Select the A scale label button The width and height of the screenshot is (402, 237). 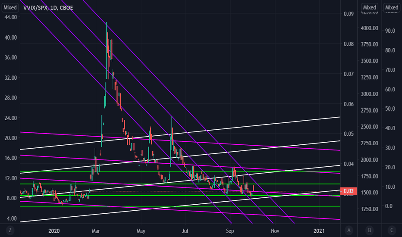349,231
